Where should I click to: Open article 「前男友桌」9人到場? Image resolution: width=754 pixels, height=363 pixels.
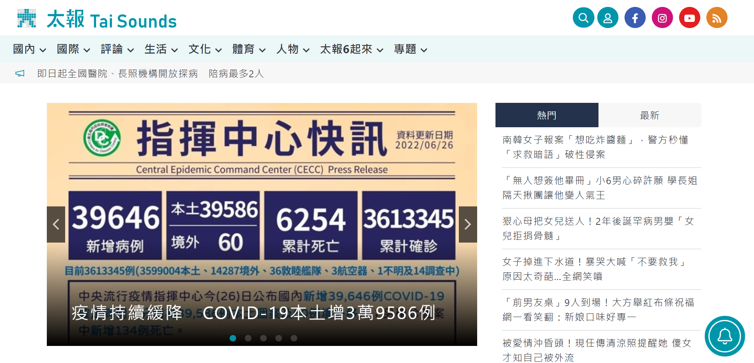pos(598,310)
